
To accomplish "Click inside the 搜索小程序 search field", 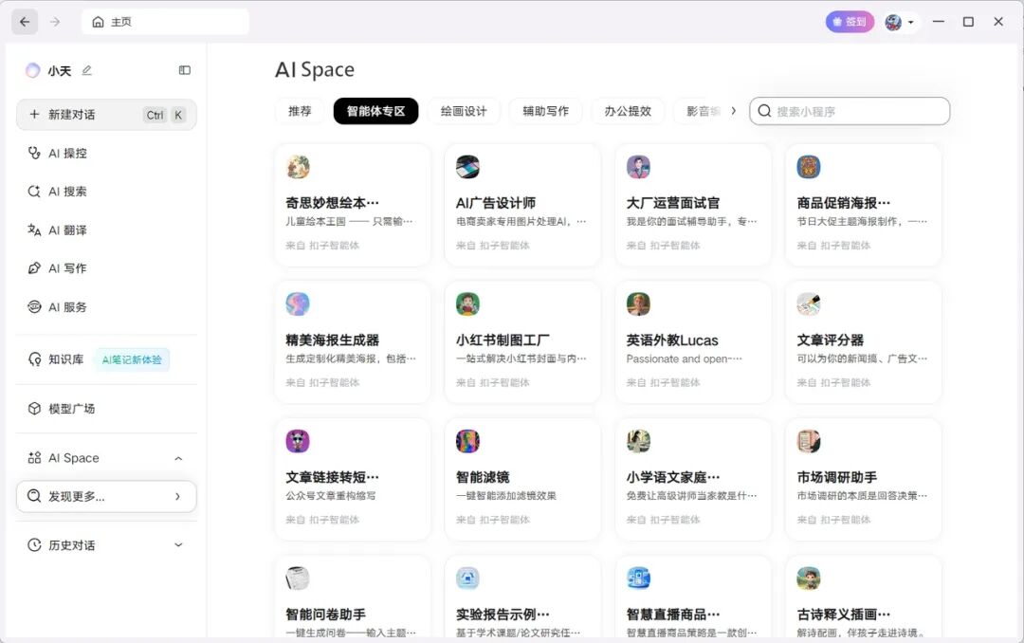I will pos(850,111).
